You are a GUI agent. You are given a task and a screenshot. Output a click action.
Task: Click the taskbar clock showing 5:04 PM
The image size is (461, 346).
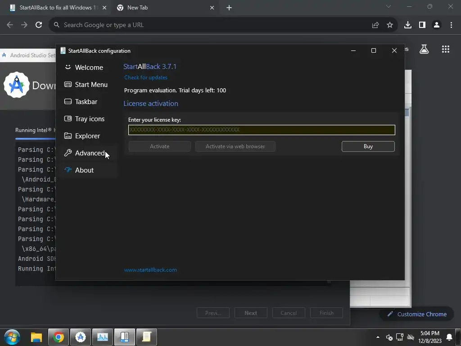click(430, 337)
